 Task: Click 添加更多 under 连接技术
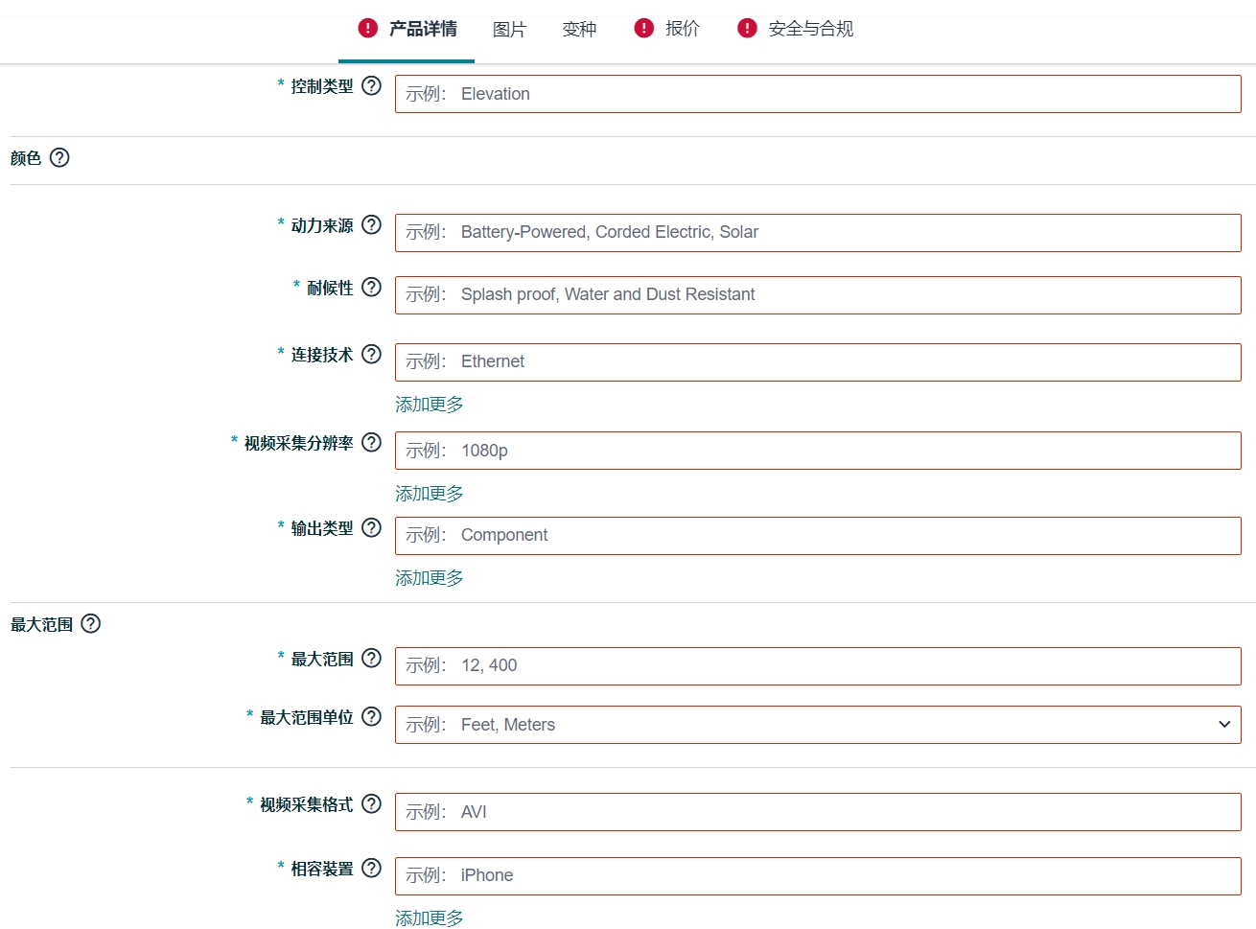[430, 405]
